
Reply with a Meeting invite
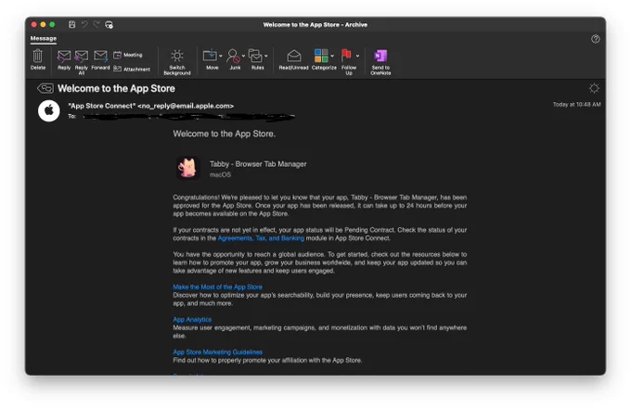[x=128, y=55]
